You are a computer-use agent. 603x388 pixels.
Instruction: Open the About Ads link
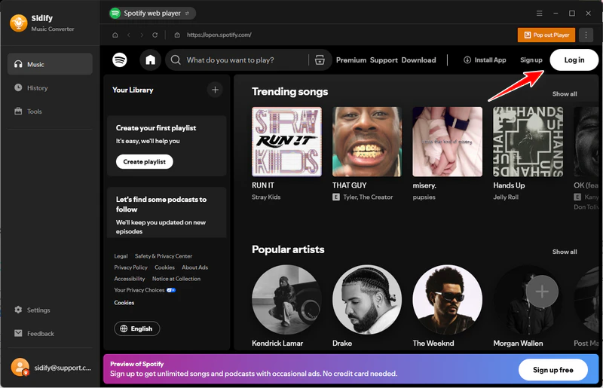(194, 267)
